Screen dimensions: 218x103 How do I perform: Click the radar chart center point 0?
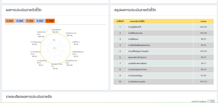point(54,48)
